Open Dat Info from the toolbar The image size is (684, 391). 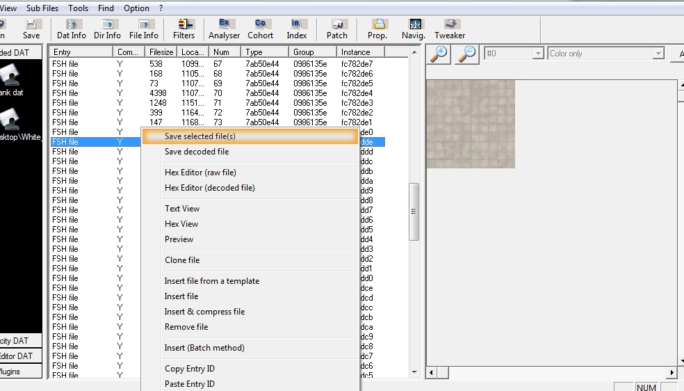[x=72, y=29]
